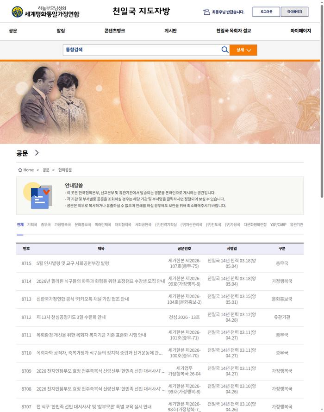Click the 안내말씀 notice heading
This screenshot has width=324, height=412.
(x=74, y=186)
